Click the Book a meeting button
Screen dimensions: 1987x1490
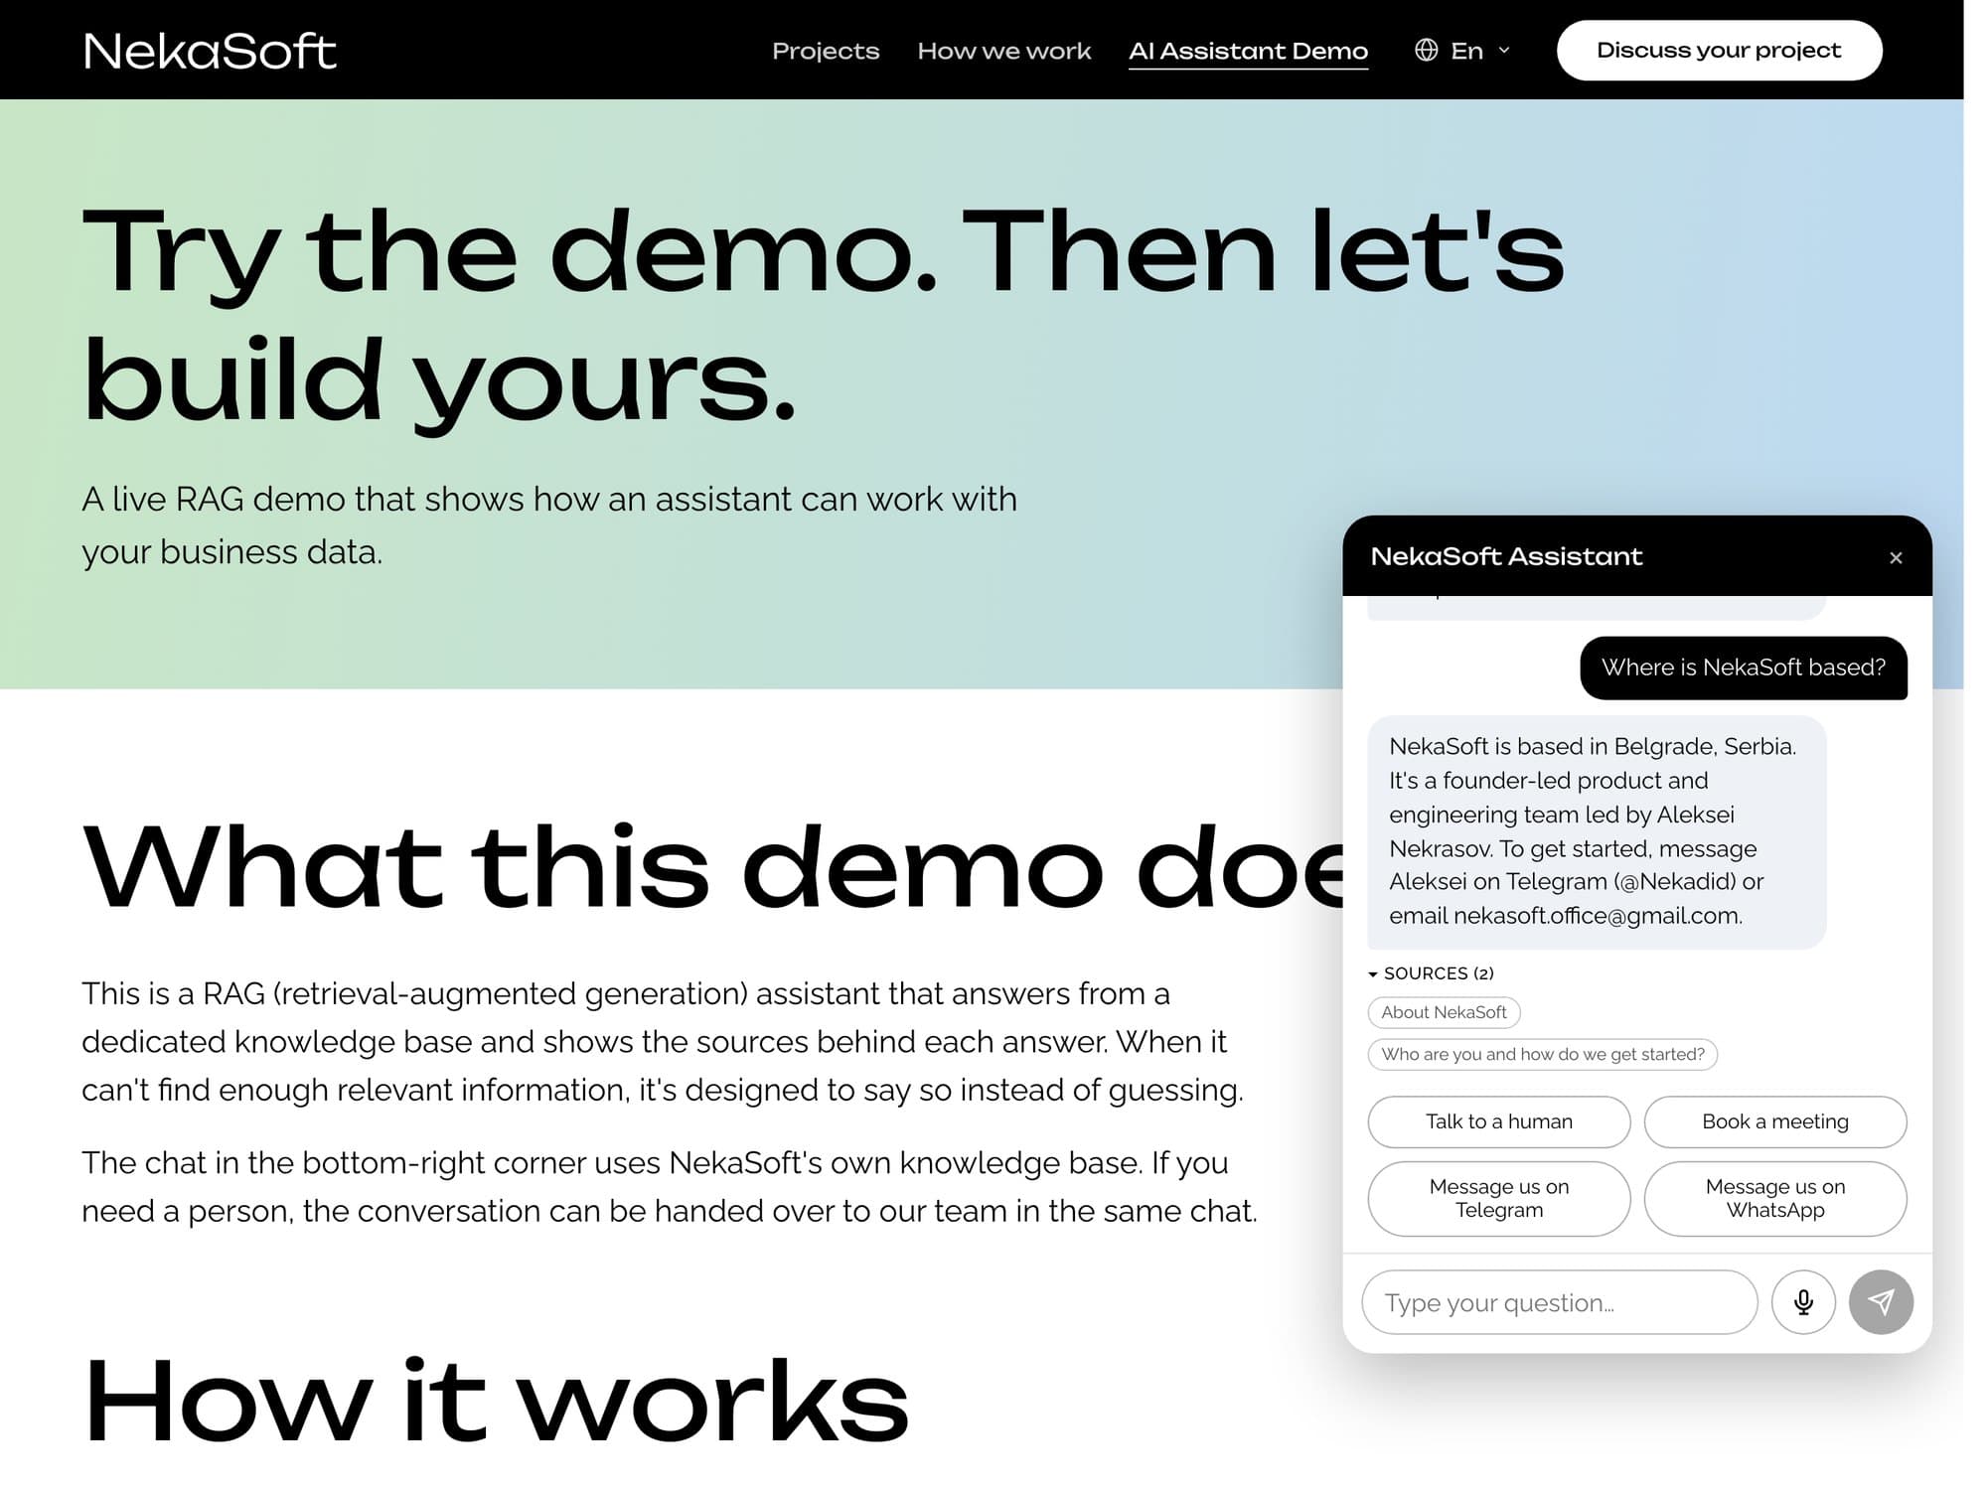pyautogui.click(x=1774, y=1121)
